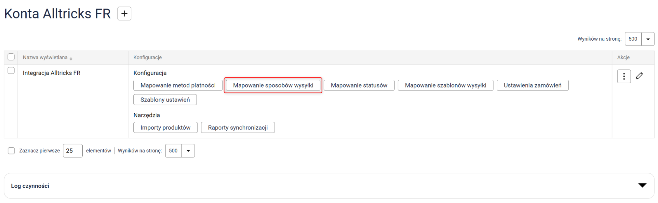
Task: Open Mapowanie szablonów wysyłki
Action: pyautogui.click(x=445, y=85)
